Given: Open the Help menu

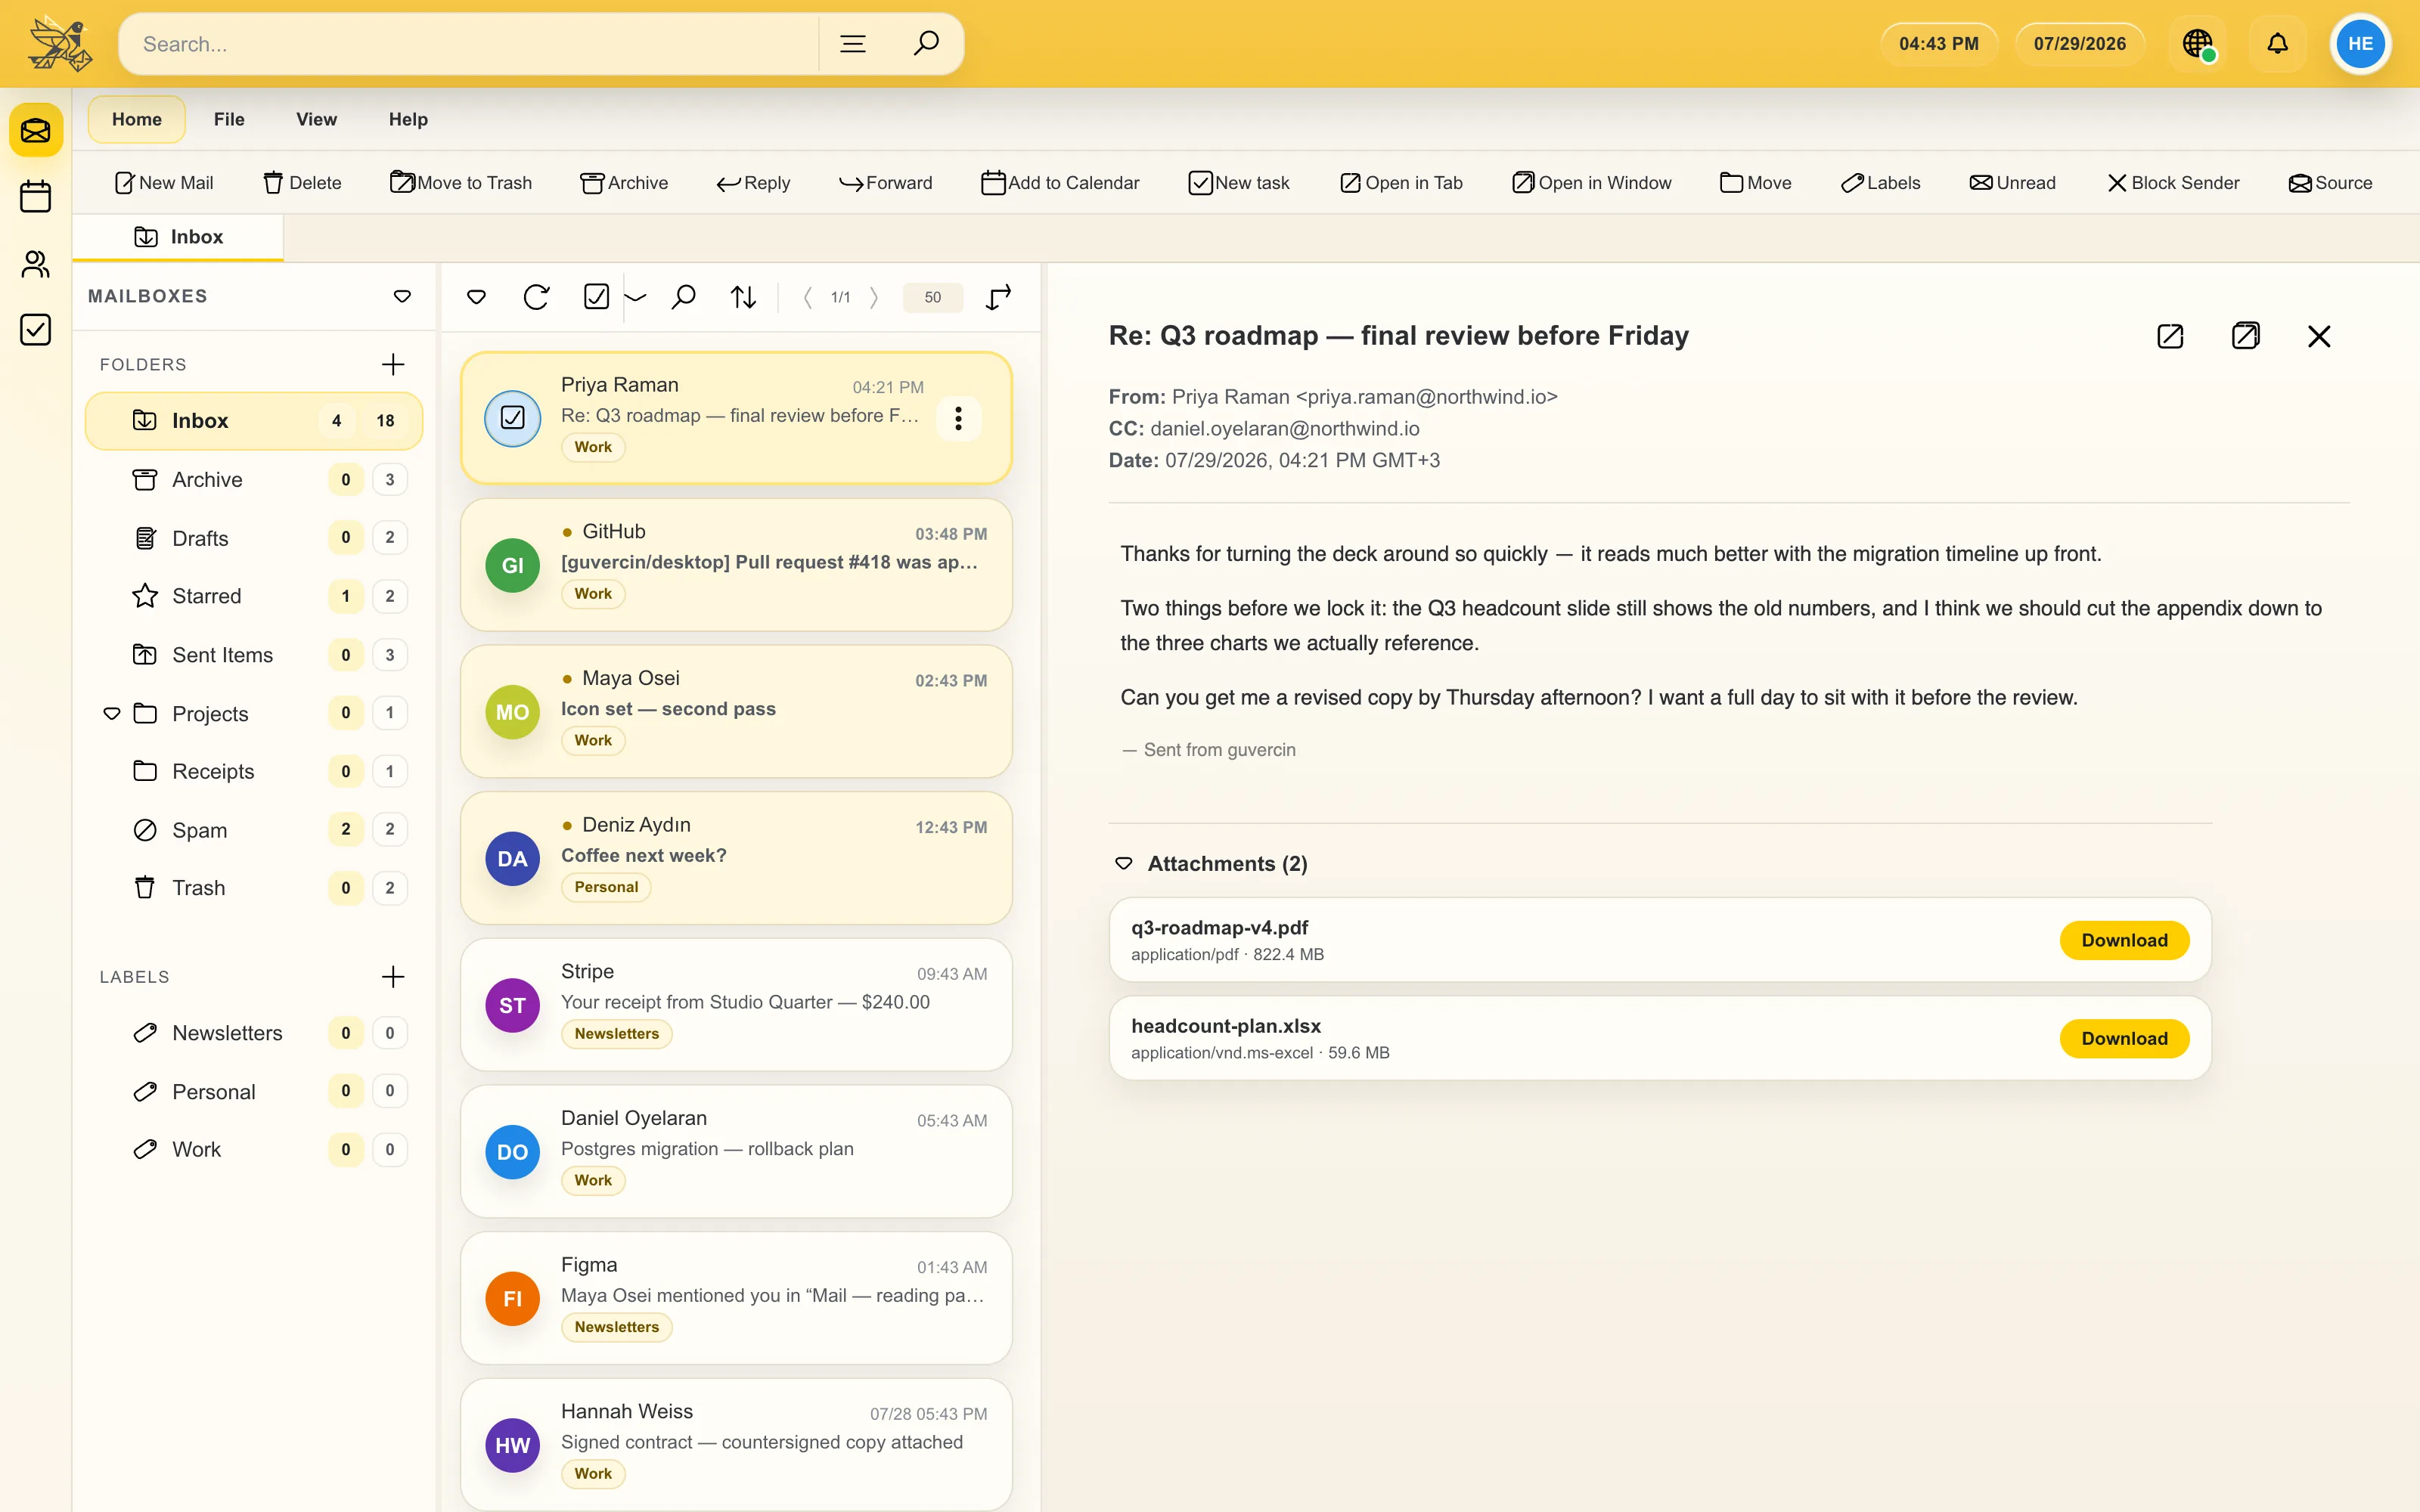Looking at the screenshot, I should click(x=408, y=119).
